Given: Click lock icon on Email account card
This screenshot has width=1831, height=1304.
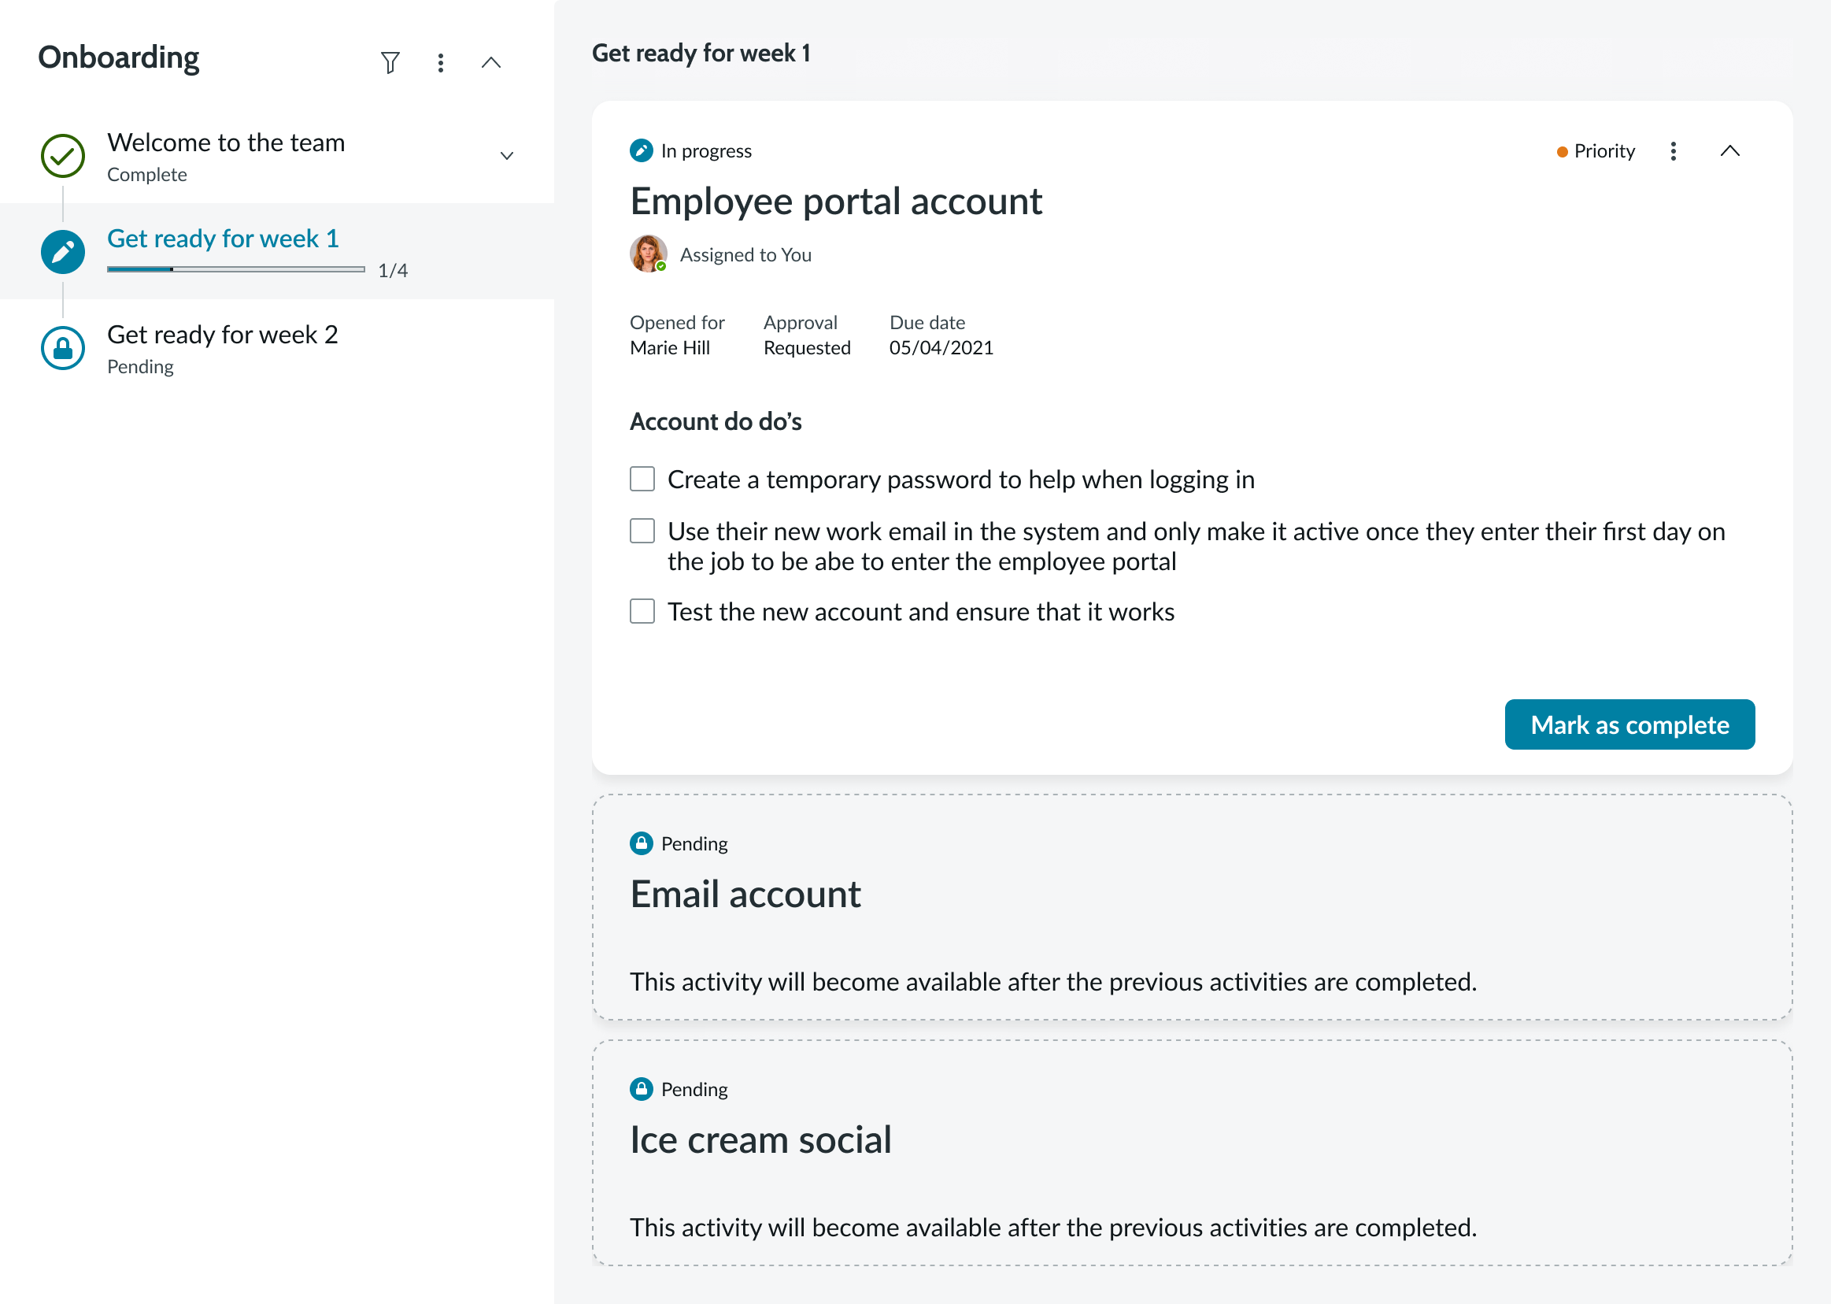Looking at the screenshot, I should click(641, 843).
